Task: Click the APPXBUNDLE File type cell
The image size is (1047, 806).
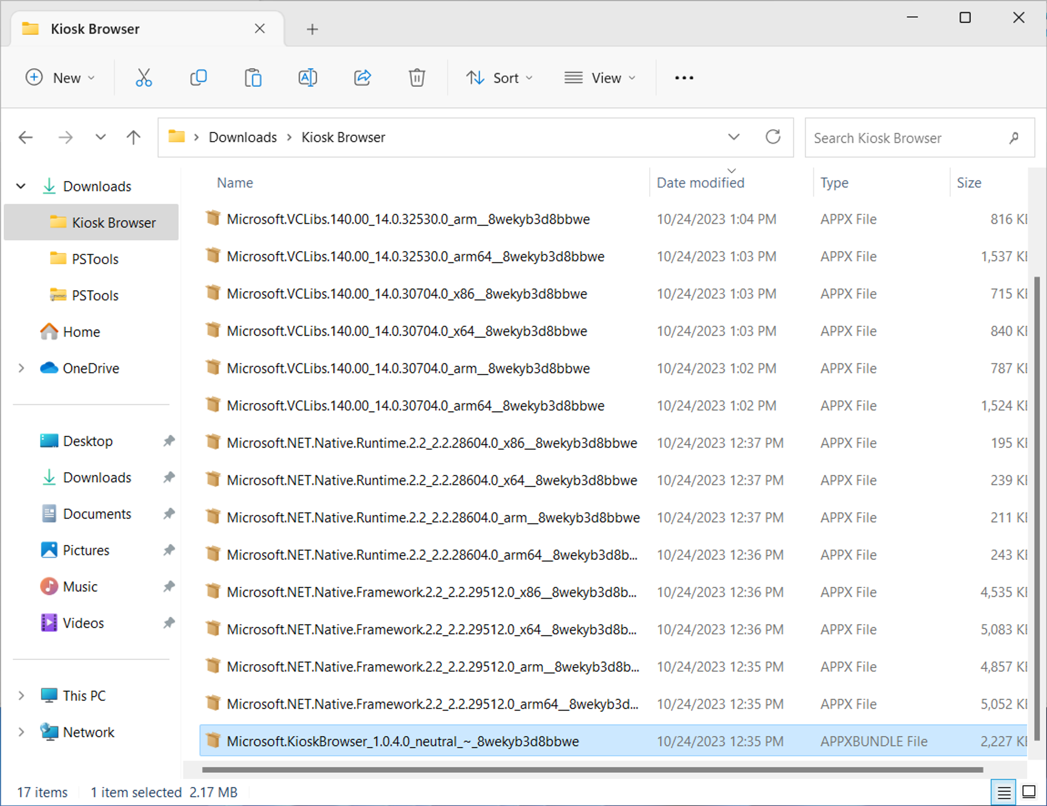Action: pyautogui.click(x=874, y=741)
